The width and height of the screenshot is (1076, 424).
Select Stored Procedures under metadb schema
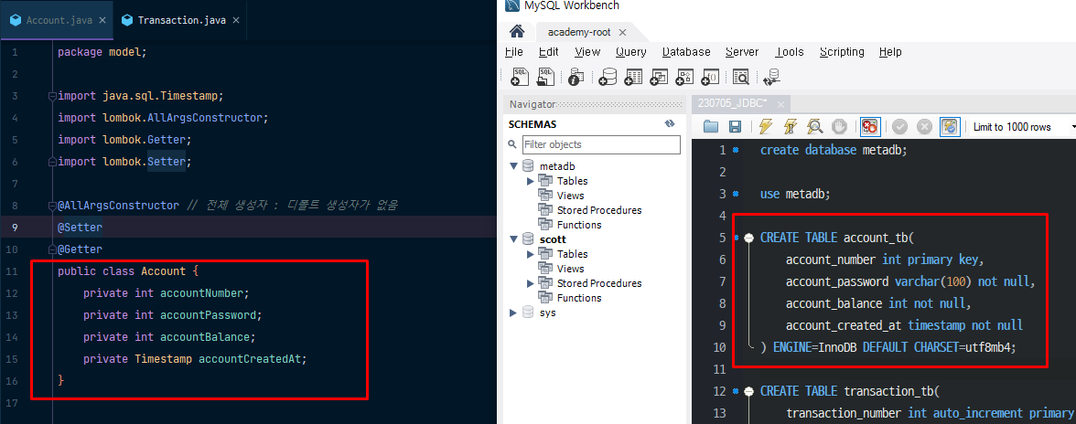[599, 210]
